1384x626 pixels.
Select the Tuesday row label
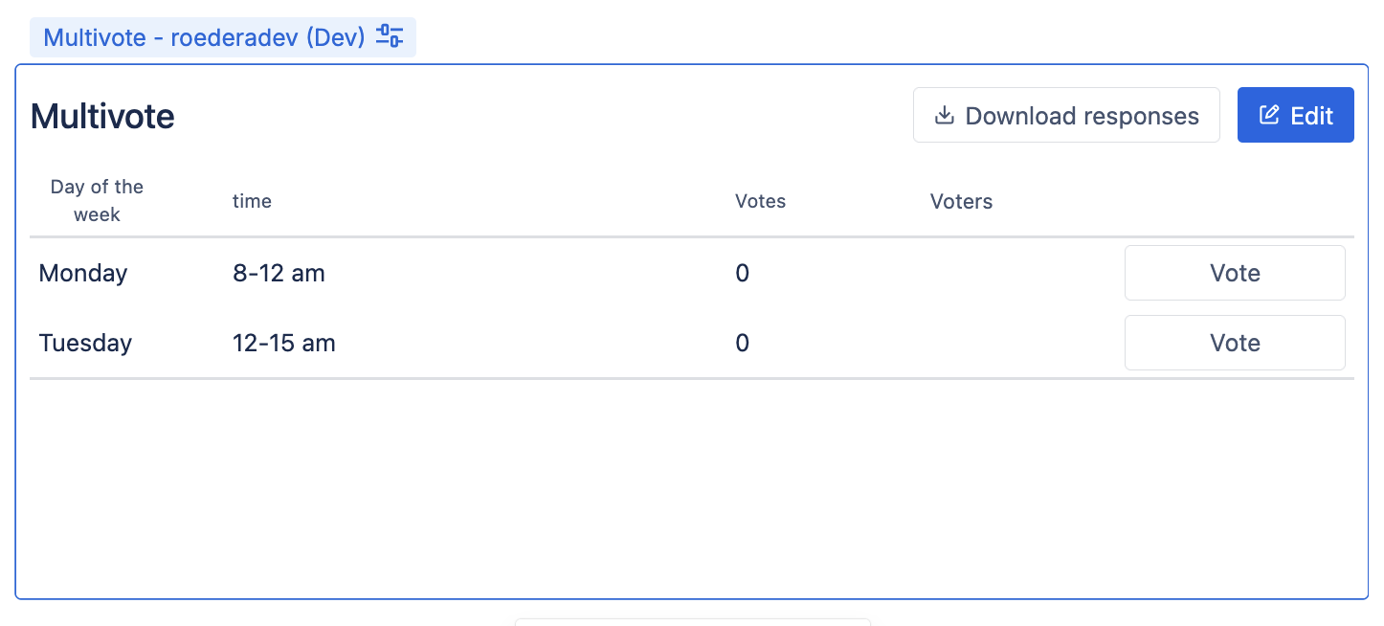point(85,343)
